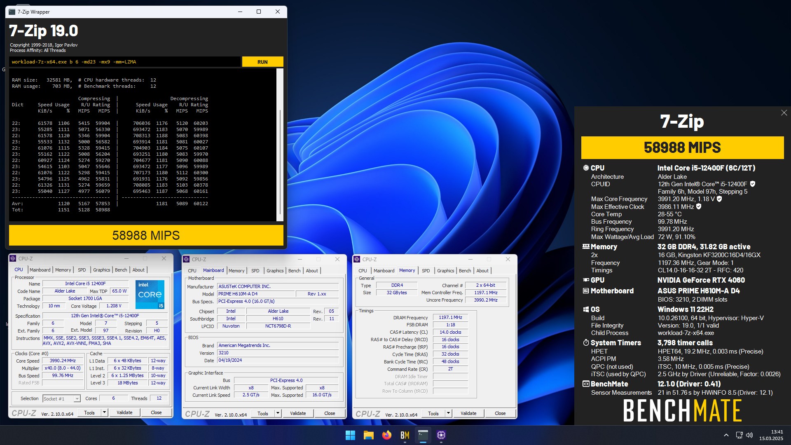Run the 7-Zip benchmark
791x445 pixels.
click(x=262, y=62)
